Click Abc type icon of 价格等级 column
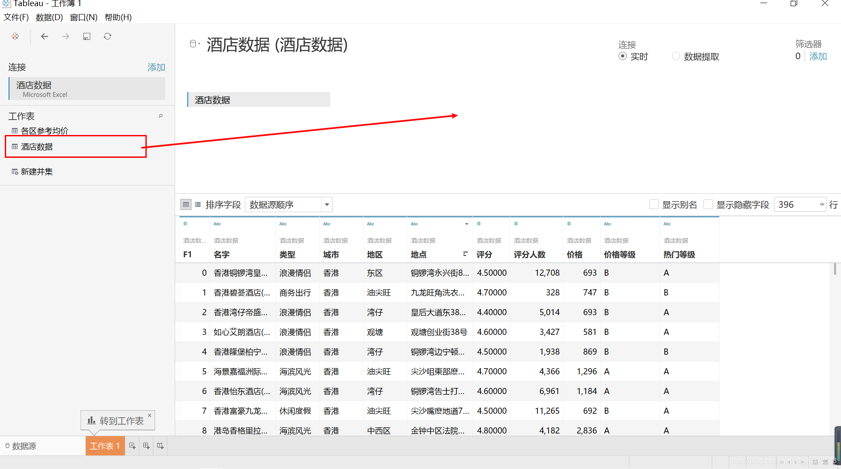The height and width of the screenshot is (469, 841). [608, 224]
